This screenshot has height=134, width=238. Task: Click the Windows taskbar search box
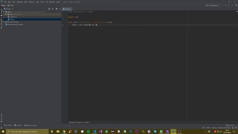click(27, 131)
